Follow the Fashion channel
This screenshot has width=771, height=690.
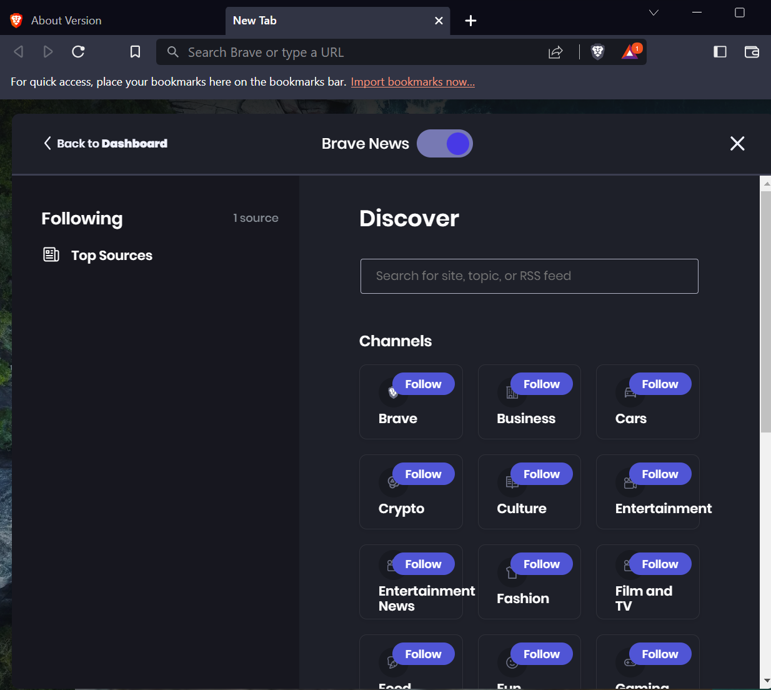542,564
